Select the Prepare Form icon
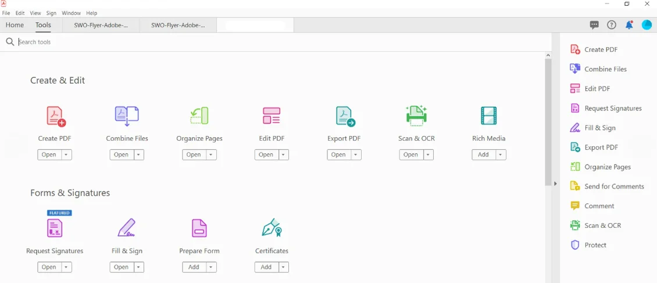Viewport: 657px width, 283px height. point(199,228)
